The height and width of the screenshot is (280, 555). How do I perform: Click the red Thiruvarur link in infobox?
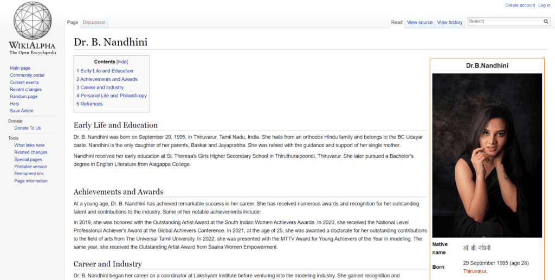(x=475, y=271)
